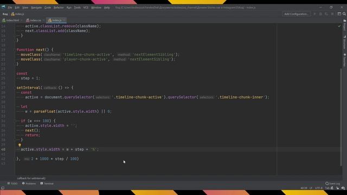Click the 'callback for setInterval()' breadcrumb
Image resolution: width=347 pixels, height=195 pixels.
click(31, 178)
